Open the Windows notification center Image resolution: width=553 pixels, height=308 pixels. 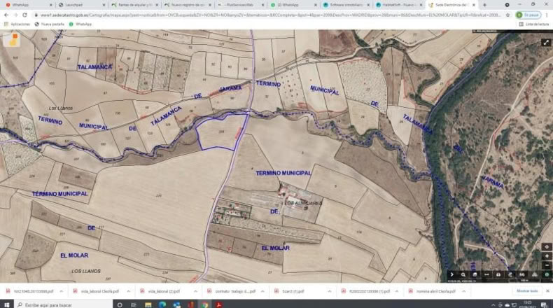(x=545, y=304)
